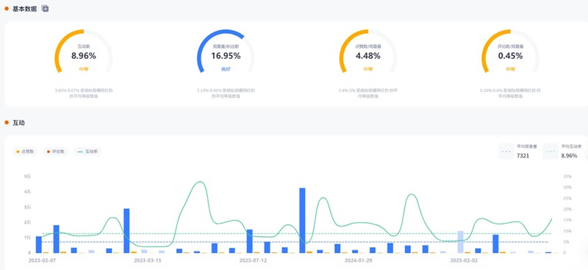The image size is (588, 270).
Task: Click the 2023-02-07 date axis label
Action: pyautogui.click(x=42, y=260)
